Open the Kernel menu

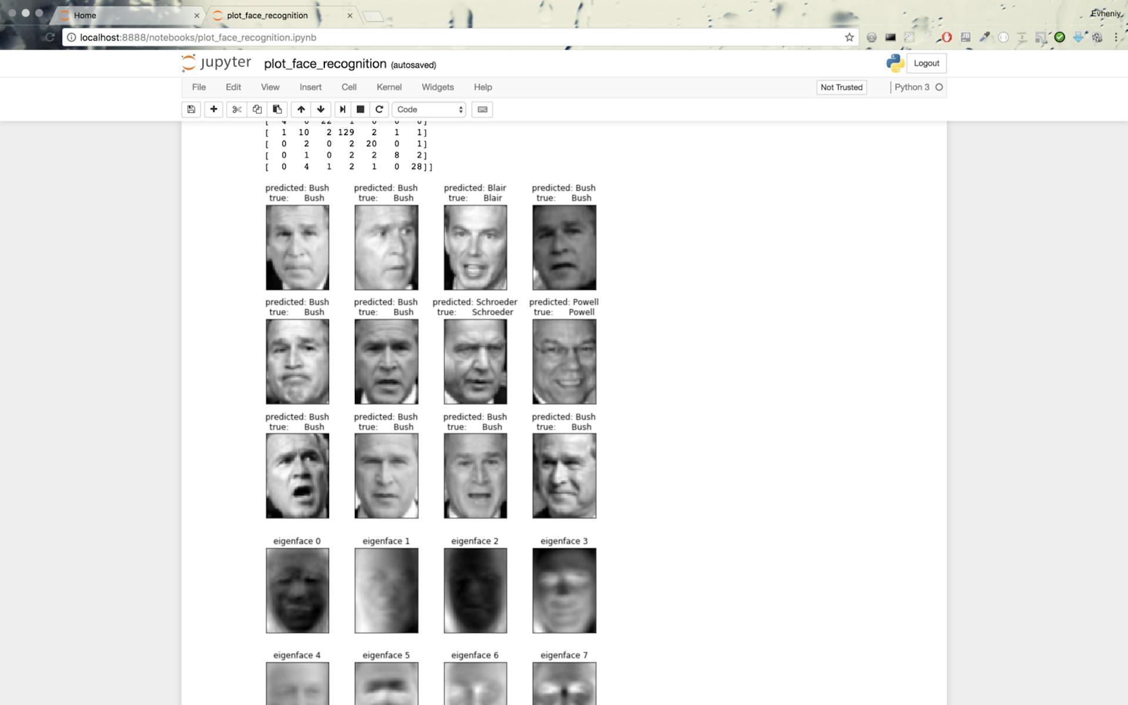[389, 87]
